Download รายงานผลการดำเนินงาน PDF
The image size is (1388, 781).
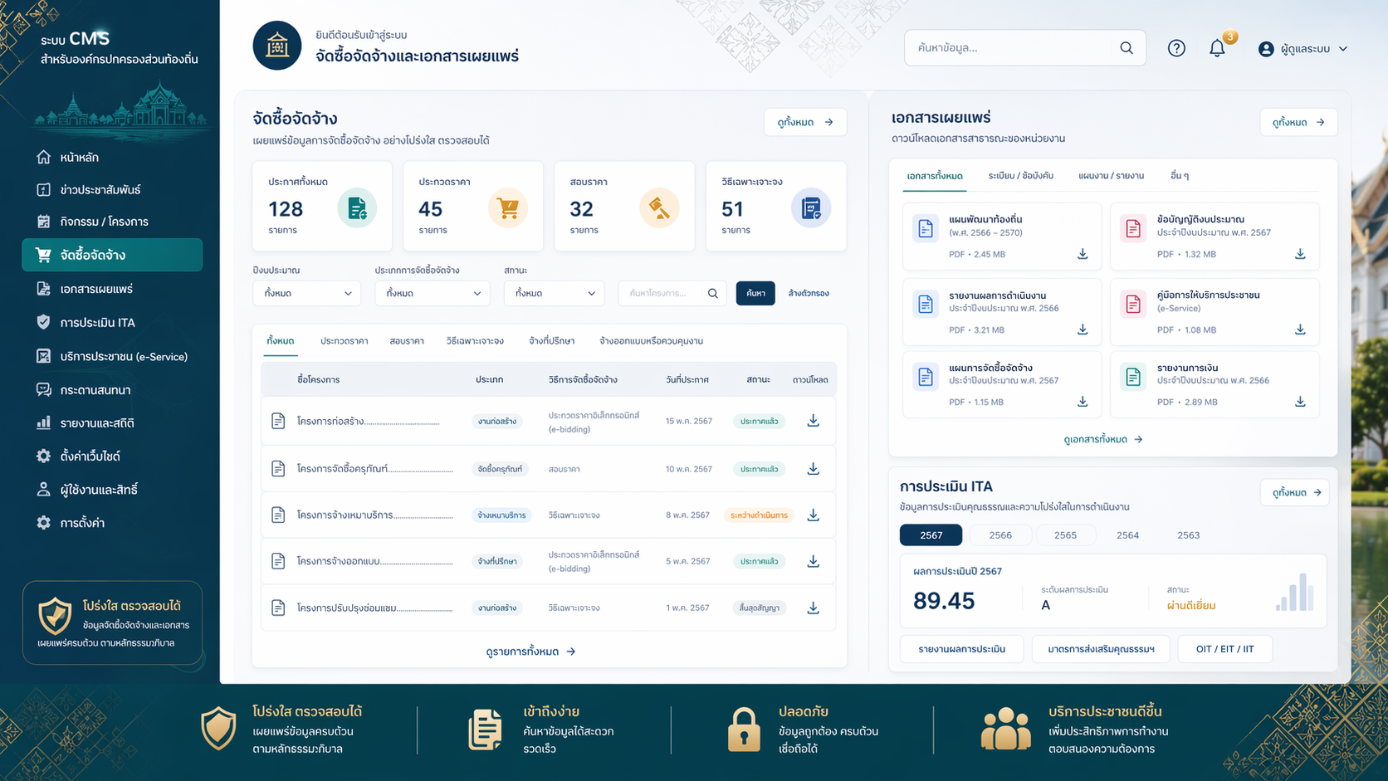tap(1083, 329)
